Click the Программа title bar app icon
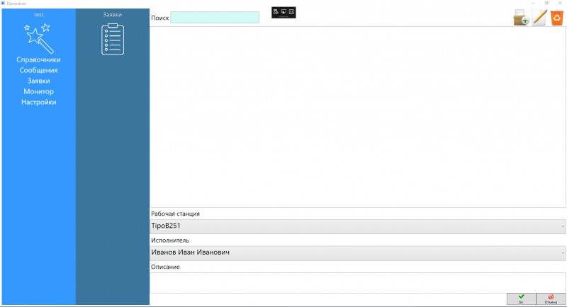The image size is (567, 307). (3, 4)
